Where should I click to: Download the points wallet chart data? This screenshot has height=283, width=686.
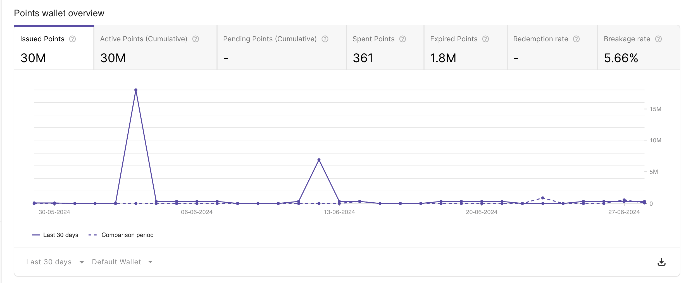click(x=661, y=262)
